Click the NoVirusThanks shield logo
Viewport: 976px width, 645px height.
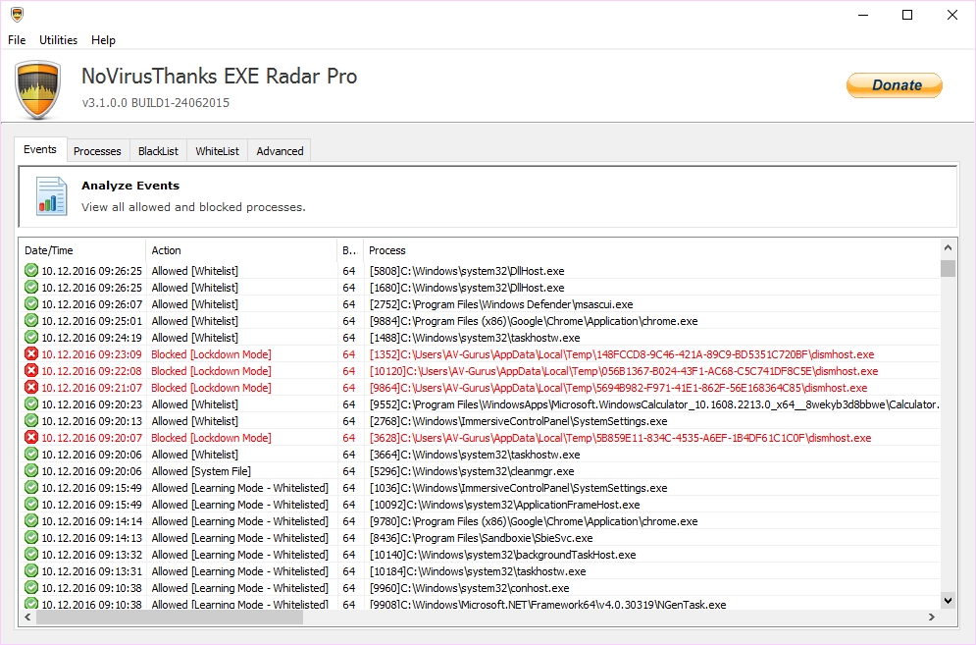point(38,89)
